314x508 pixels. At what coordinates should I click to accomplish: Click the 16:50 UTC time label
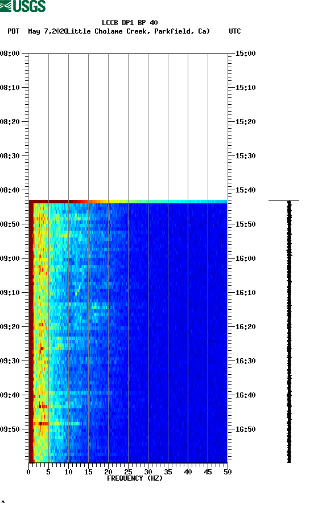click(245, 429)
